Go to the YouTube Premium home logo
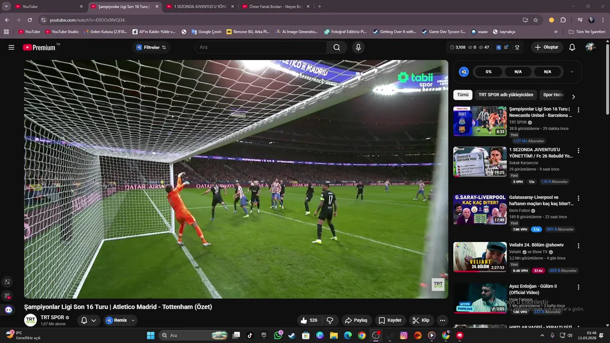 click(x=39, y=47)
